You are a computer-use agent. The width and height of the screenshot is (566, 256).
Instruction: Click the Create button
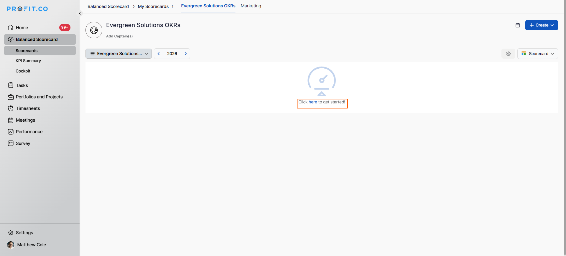coord(542,25)
